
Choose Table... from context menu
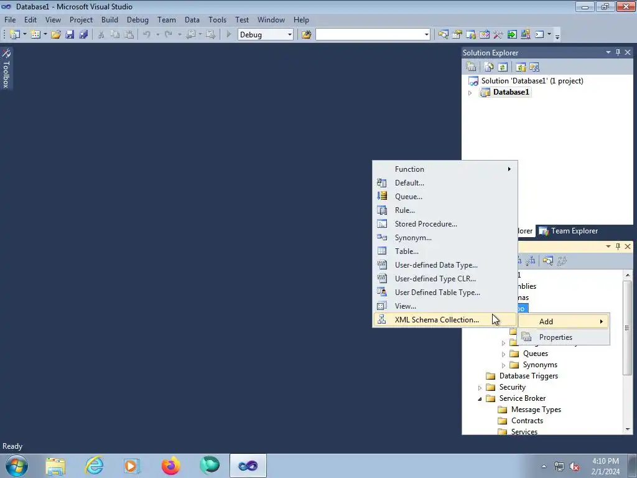[445, 251]
